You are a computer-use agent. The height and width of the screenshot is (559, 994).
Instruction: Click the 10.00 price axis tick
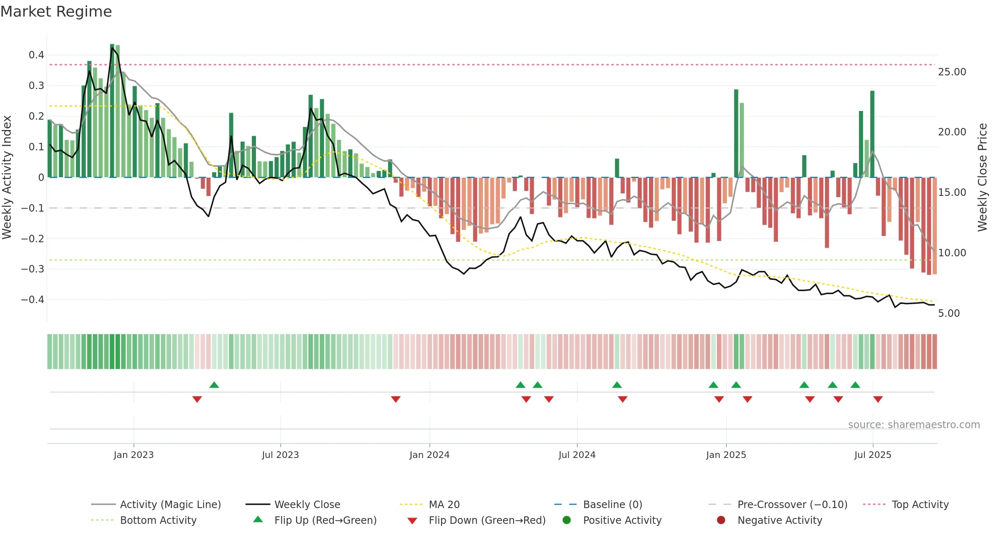(952, 253)
